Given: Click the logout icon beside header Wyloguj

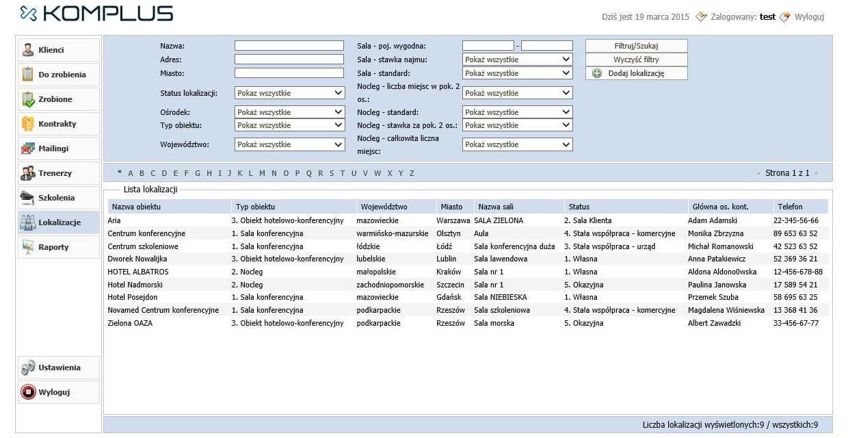Looking at the screenshot, I should coord(785,16).
